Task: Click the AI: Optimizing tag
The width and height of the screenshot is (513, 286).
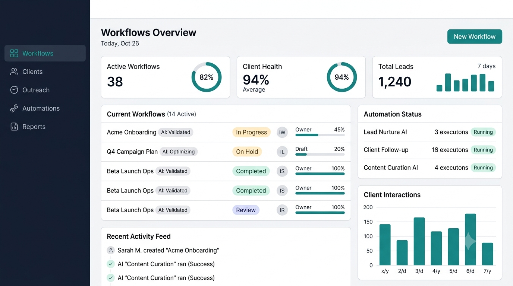Action: click(x=179, y=152)
